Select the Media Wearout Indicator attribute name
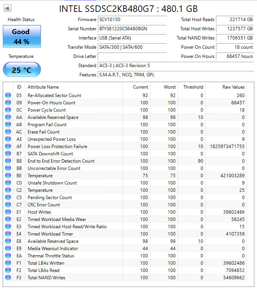This screenshot has width=257, height=290. pos(53,249)
